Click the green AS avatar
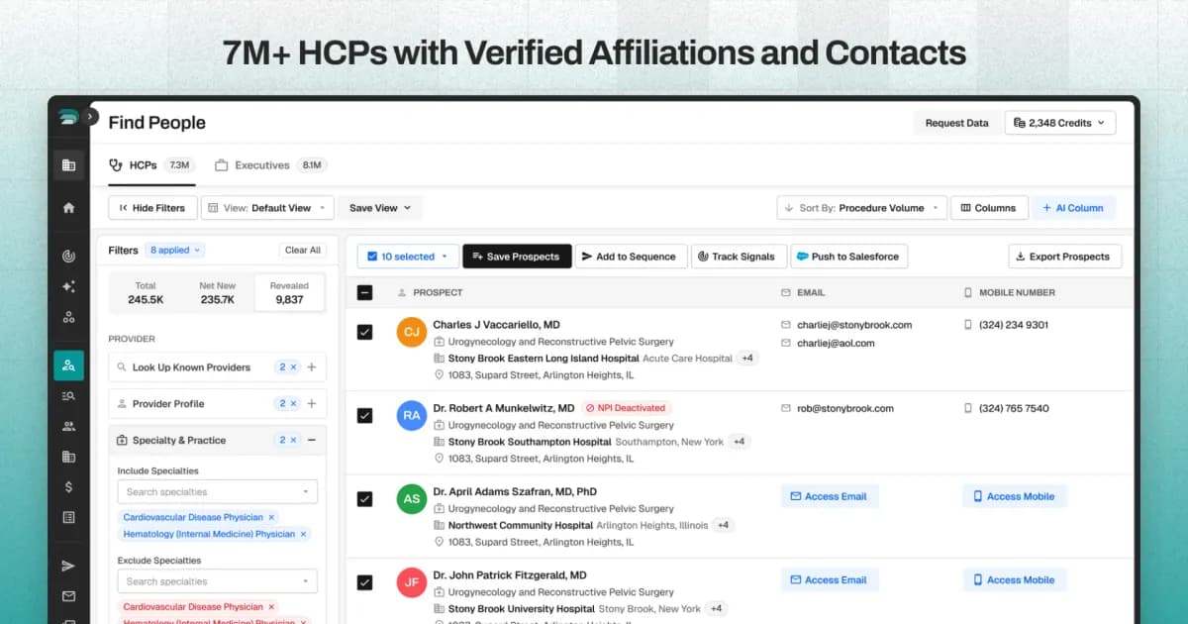 [x=412, y=498]
